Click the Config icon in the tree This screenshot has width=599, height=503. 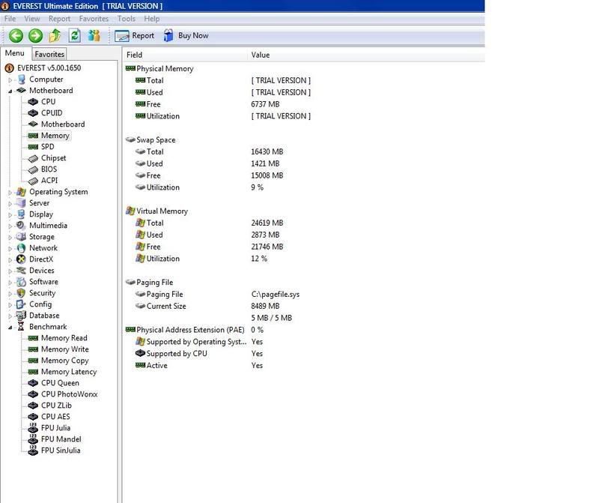click(21, 304)
